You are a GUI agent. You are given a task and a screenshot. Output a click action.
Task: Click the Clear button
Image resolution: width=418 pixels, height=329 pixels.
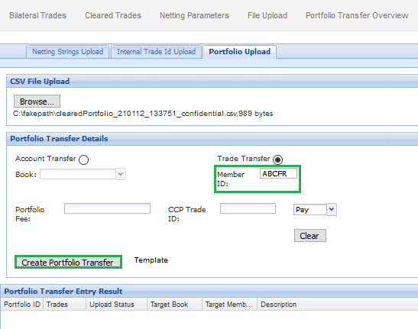click(310, 236)
